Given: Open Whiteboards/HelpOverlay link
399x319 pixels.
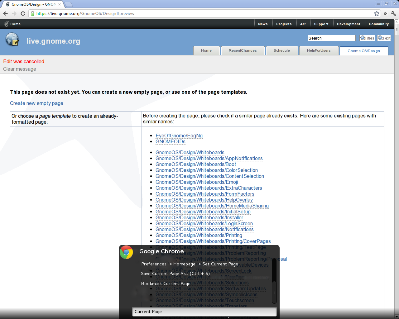Looking at the screenshot, I should click(x=204, y=200).
